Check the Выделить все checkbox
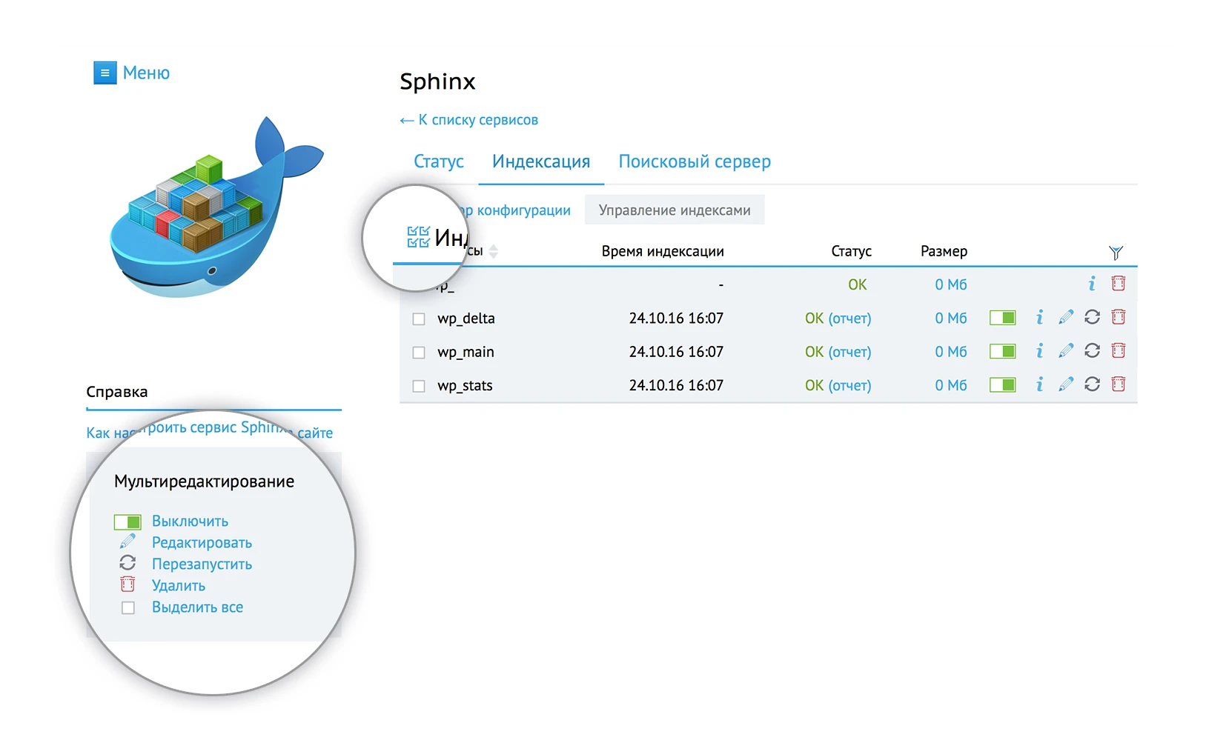1232x743 pixels. [128, 608]
